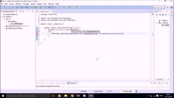Open the dropdown arrow next to New
The height and width of the screenshot is (98, 174).
[4, 7]
